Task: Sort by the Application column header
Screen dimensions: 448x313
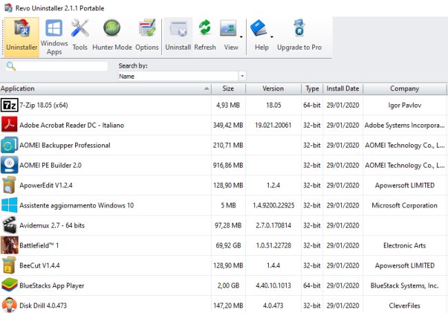Action: (105, 89)
